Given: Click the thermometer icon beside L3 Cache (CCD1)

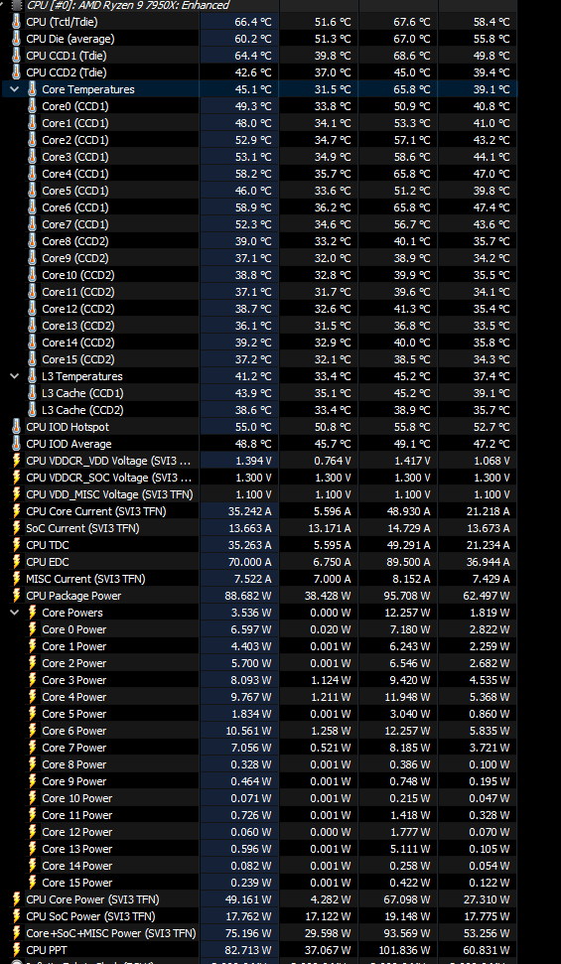Looking at the screenshot, I should tap(32, 393).
